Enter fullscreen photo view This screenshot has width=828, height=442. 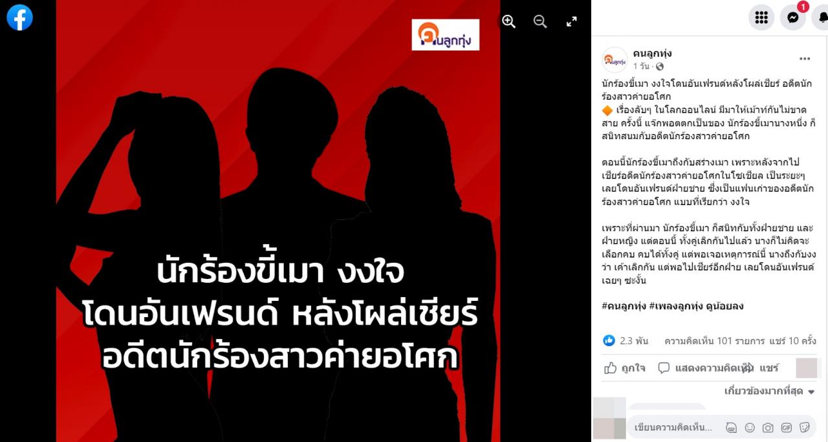click(571, 21)
